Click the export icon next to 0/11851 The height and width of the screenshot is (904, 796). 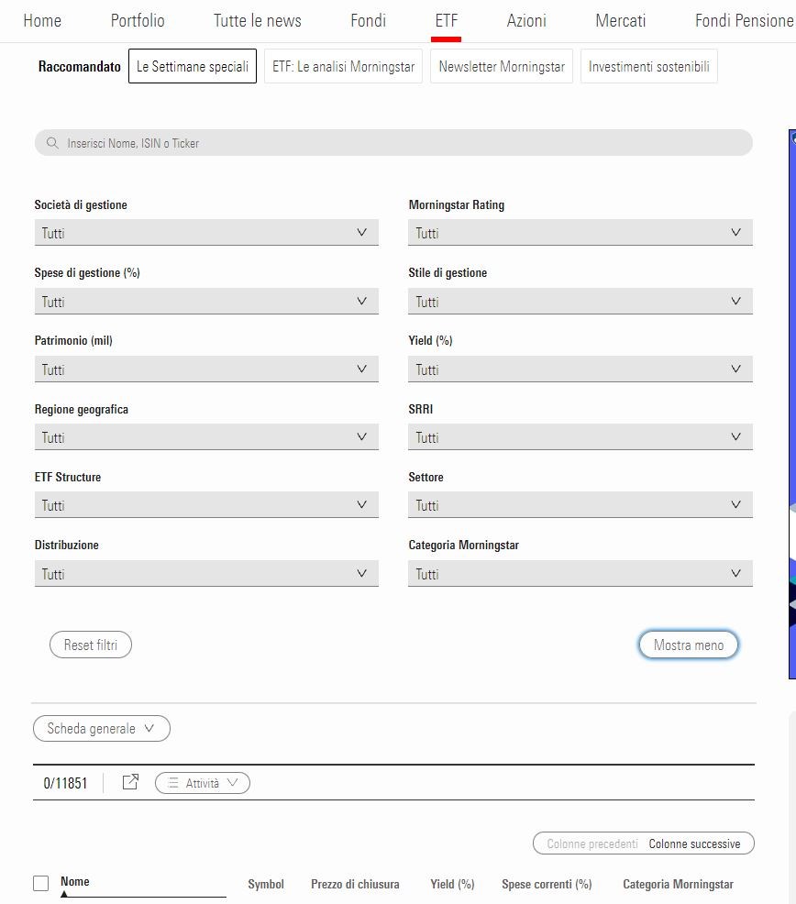(x=130, y=782)
